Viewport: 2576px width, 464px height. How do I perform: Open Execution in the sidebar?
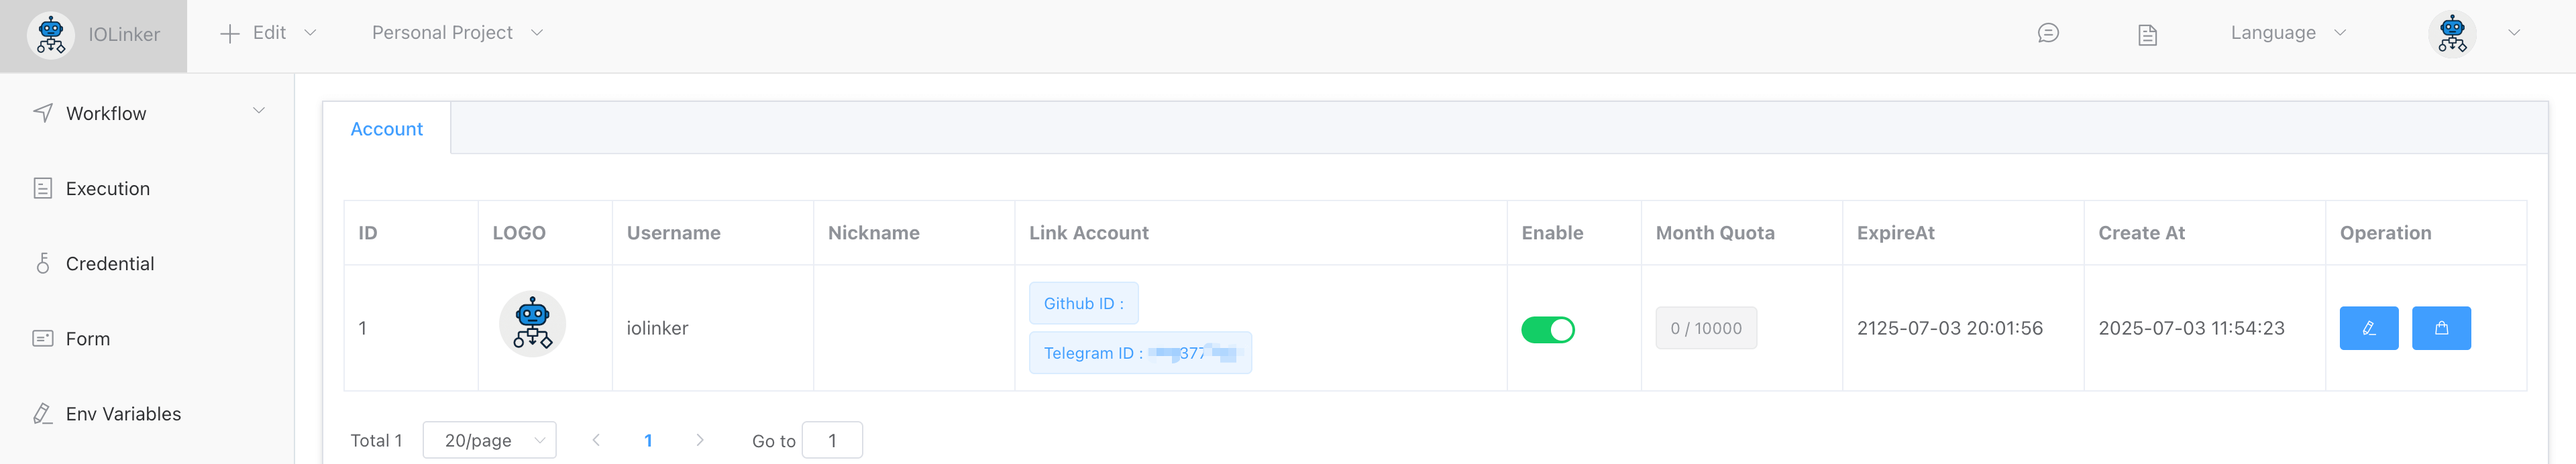[107, 189]
